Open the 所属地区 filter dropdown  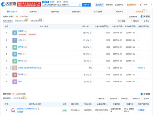point(125,99)
